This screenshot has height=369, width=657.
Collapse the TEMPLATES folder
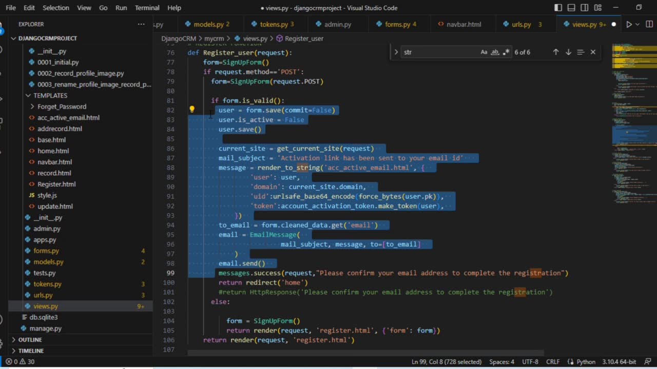click(x=50, y=95)
